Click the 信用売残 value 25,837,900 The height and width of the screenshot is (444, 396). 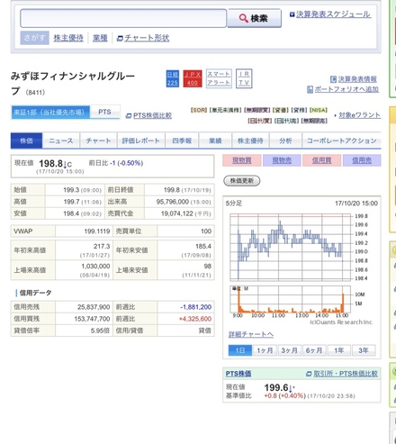94,307
